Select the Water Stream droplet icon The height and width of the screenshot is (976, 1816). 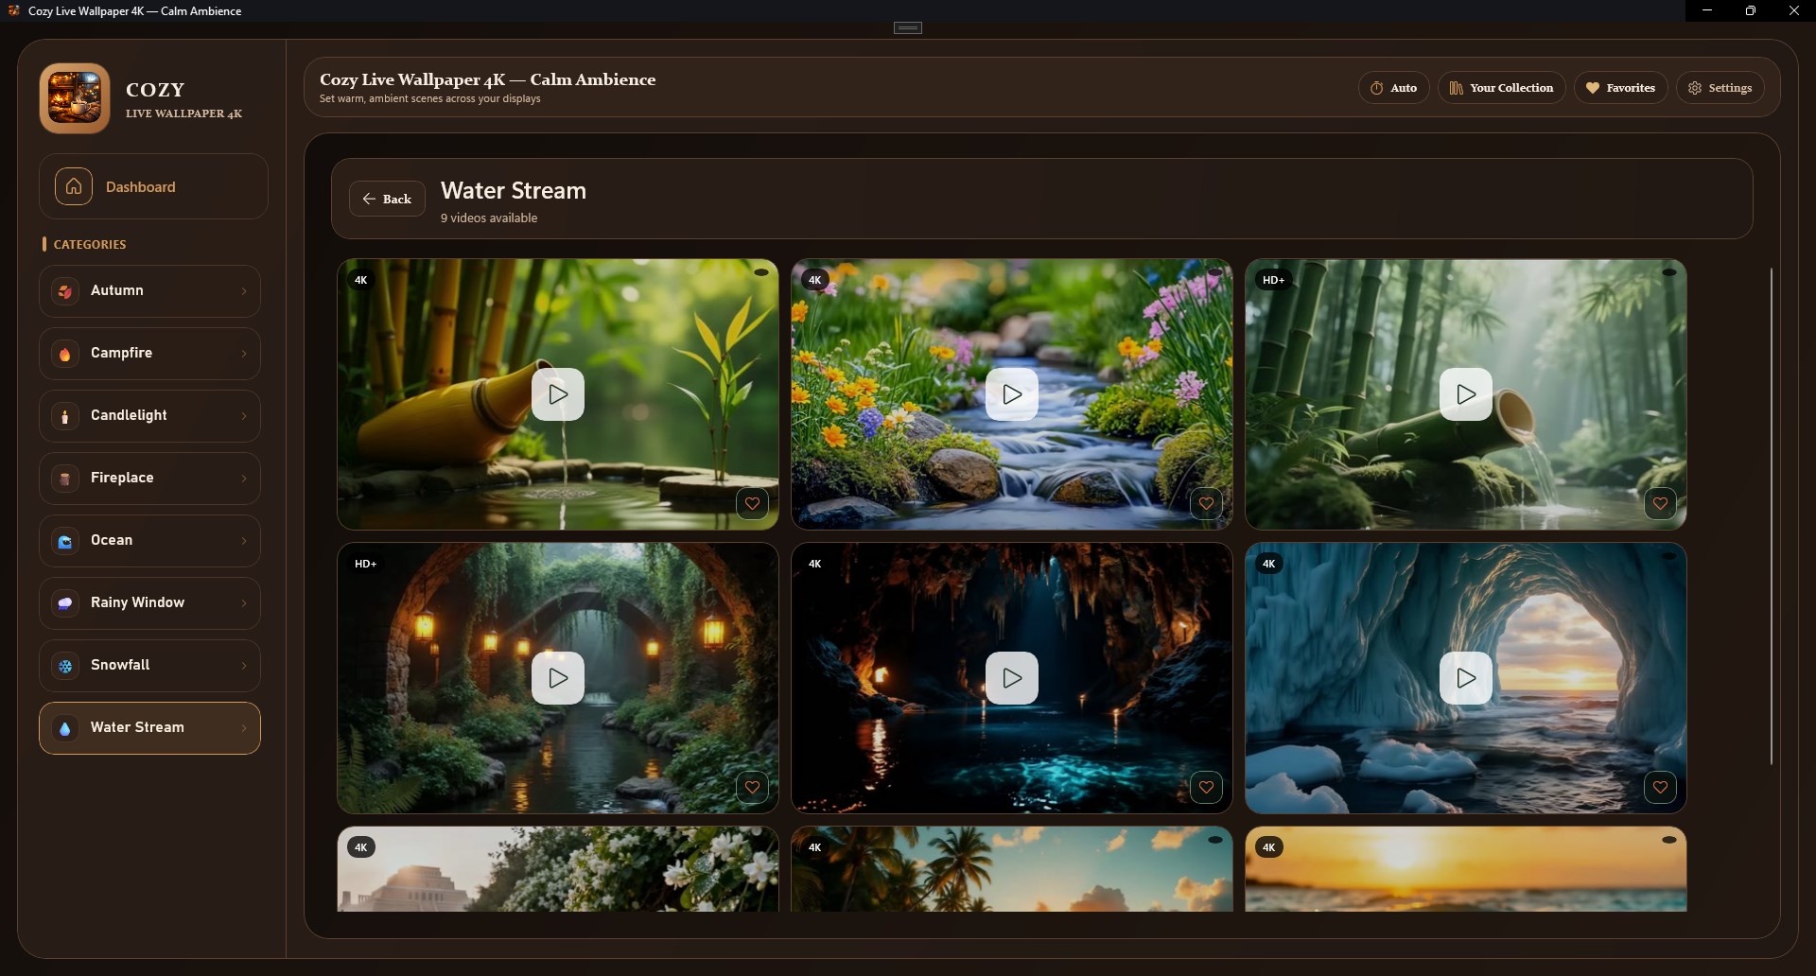click(x=65, y=728)
